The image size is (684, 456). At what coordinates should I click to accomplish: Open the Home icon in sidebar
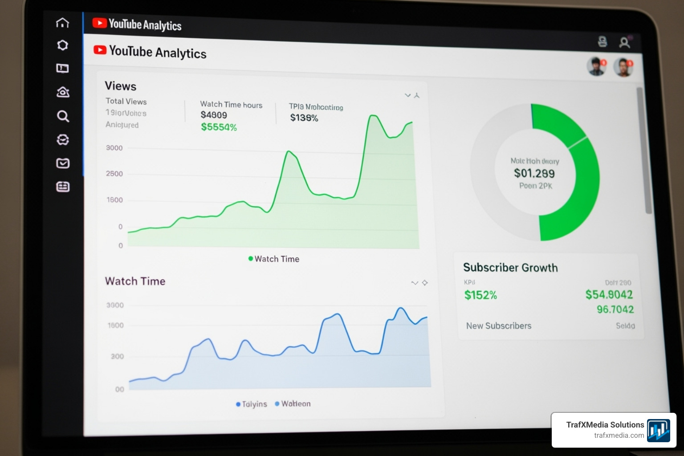62,23
